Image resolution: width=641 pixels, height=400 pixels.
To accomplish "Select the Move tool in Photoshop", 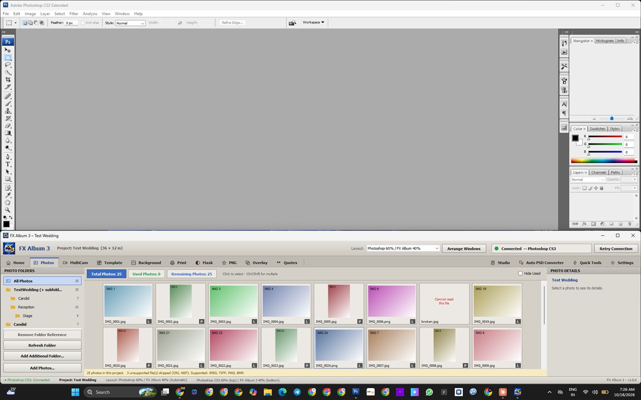I will click(8, 50).
